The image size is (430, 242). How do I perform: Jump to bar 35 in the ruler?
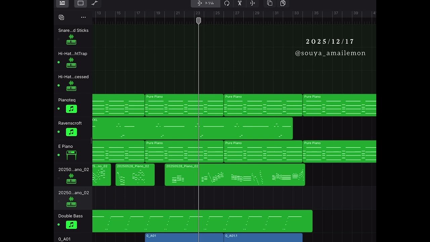[x=316, y=13]
